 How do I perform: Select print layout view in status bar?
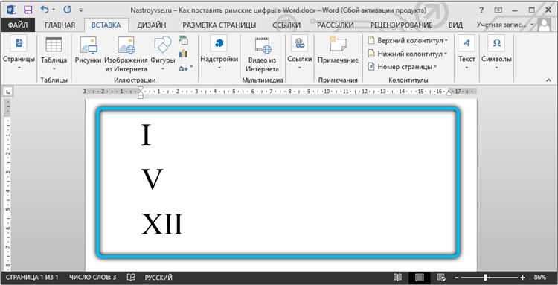pyautogui.click(x=419, y=278)
